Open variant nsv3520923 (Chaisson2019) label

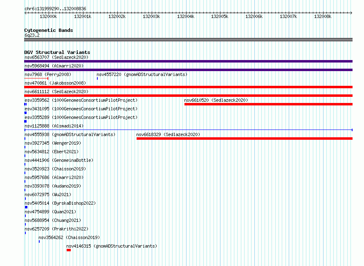click(x=55, y=169)
